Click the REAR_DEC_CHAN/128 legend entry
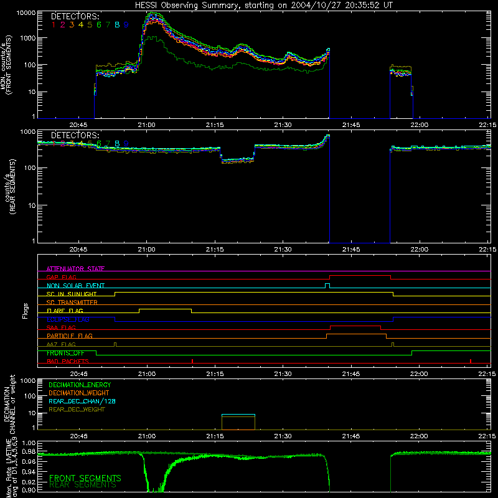Image resolution: width=498 pixels, height=498 pixels. coord(82,401)
